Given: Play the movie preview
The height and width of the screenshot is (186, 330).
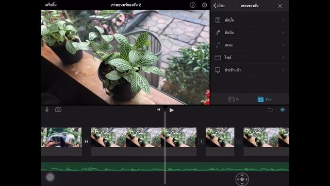Looking at the screenshot, I should pos(172,110).
